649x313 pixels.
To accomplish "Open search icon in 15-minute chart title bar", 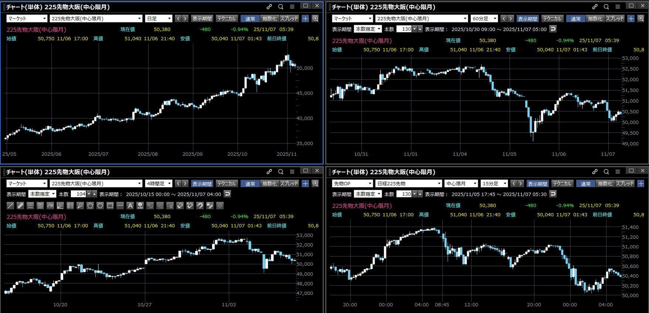I will (606, 172).
